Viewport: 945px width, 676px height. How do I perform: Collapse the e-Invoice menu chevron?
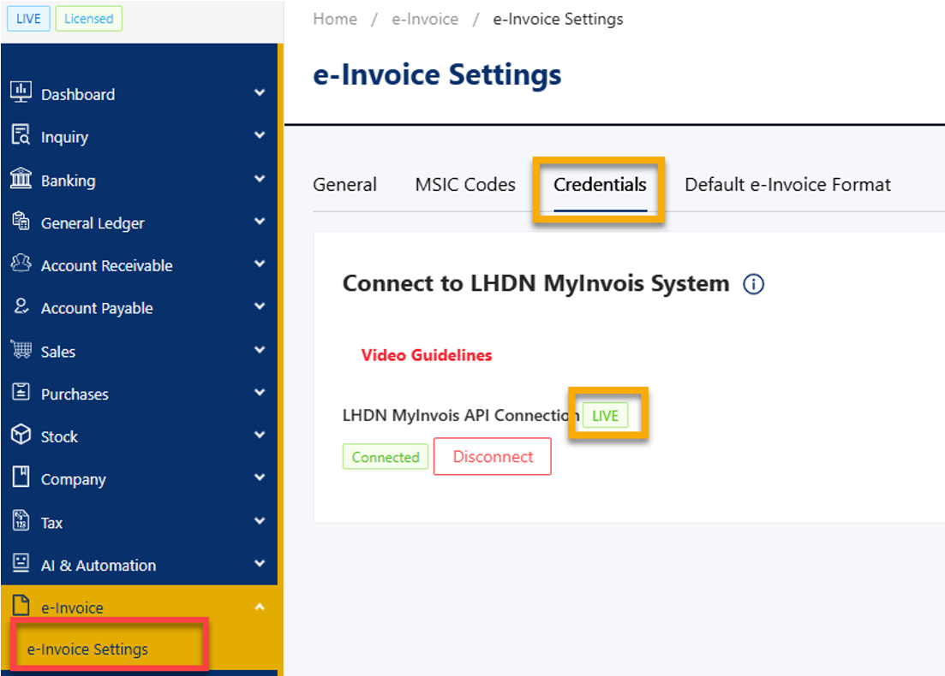point(260,607)
